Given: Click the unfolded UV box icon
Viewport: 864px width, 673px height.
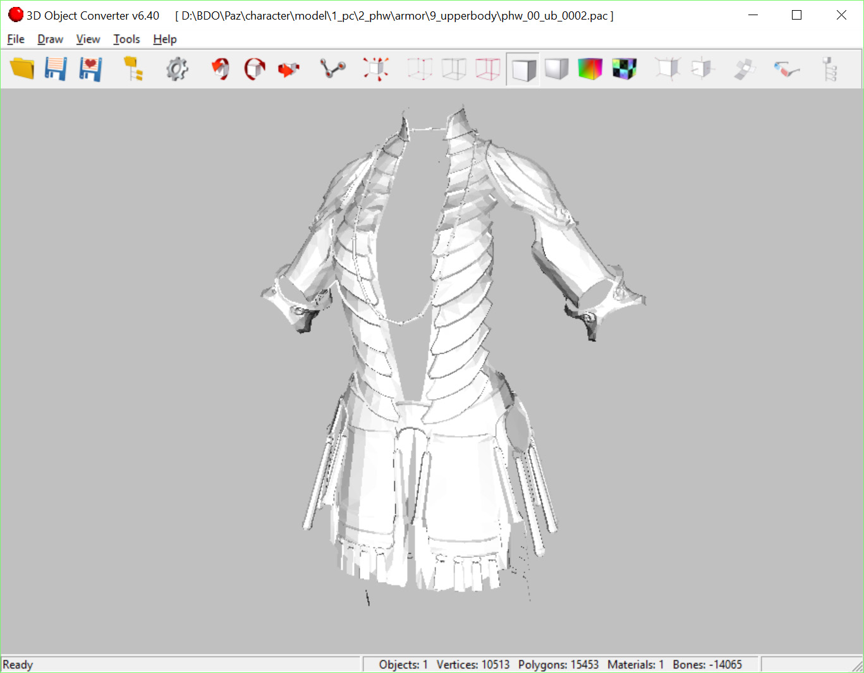Looking at the screenshot, I should tap(744, 68).
